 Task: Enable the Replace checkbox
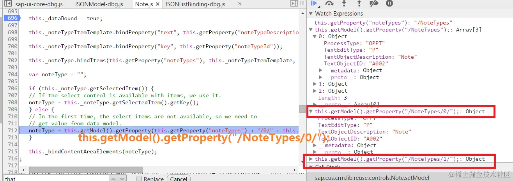click(139, 179)
